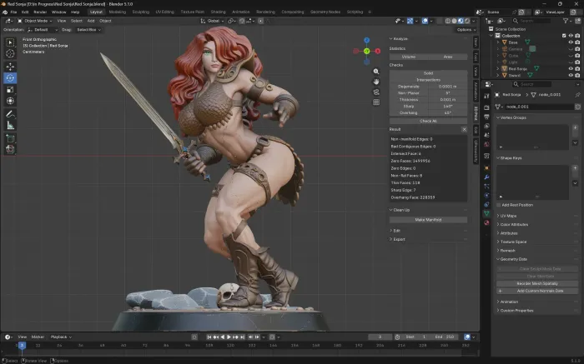The image size is (584, 364).
Task: Pin the properties context pin icon
Action: 577,95
